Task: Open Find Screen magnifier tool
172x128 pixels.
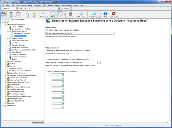Action: (x=44, y=14)
